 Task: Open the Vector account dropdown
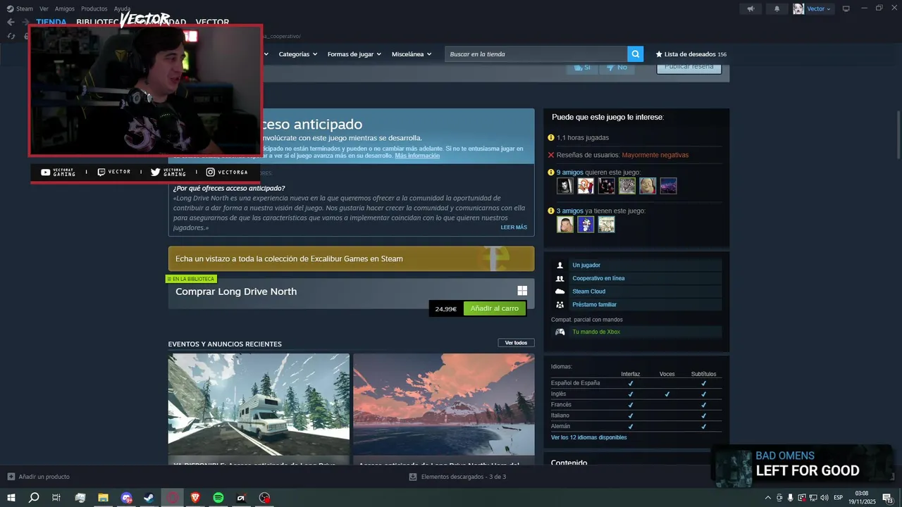click(819, 8)
